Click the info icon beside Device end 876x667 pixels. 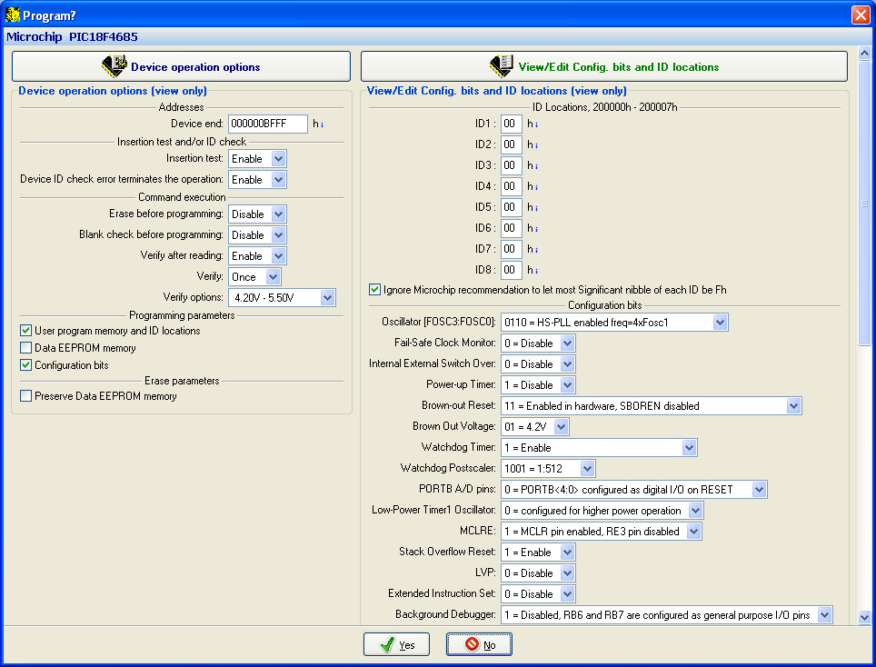coord(323,124)
